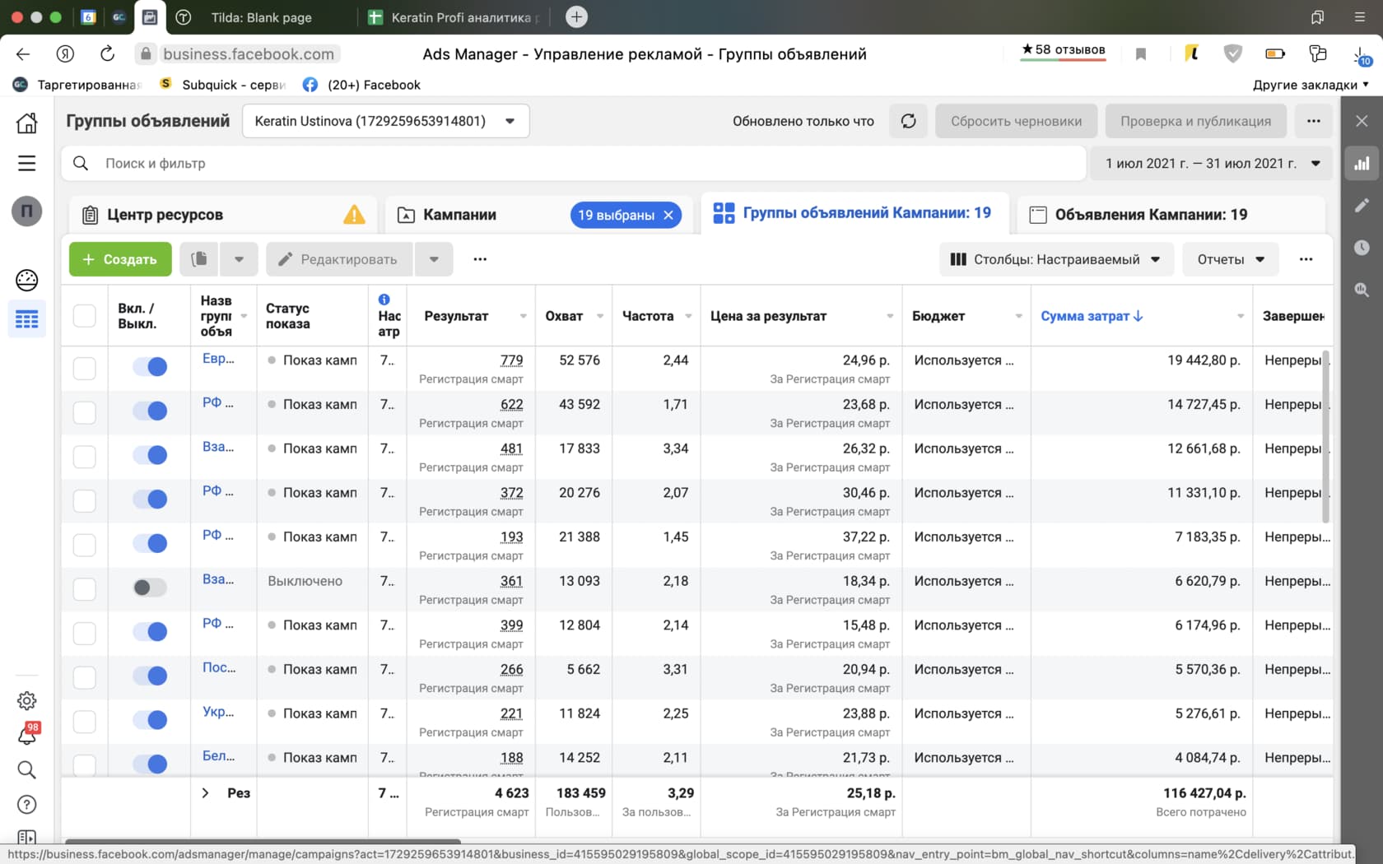Open the hamburger menu in left sidebar

point(26,163)
